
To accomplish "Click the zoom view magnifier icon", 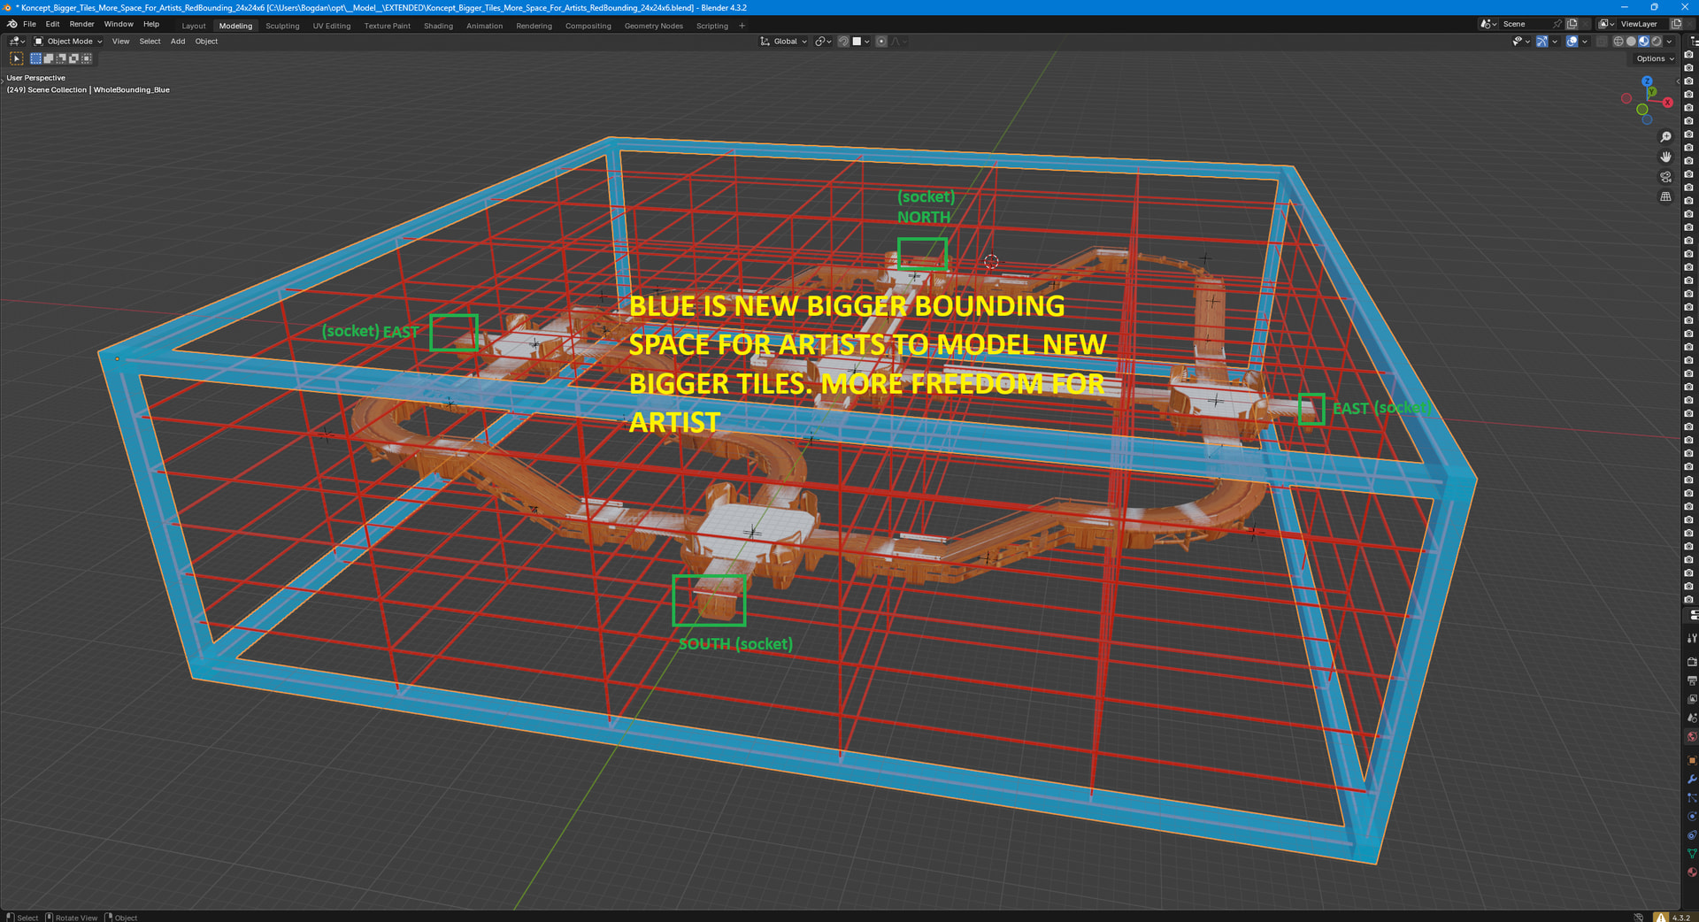I will pos(1665,137).
